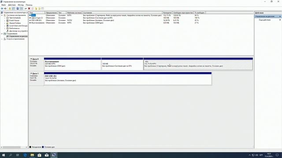The height and width of the screenshot is (158, 282).
Task: Click the last icon at the toolbar's right end
Action: (43, 9)
